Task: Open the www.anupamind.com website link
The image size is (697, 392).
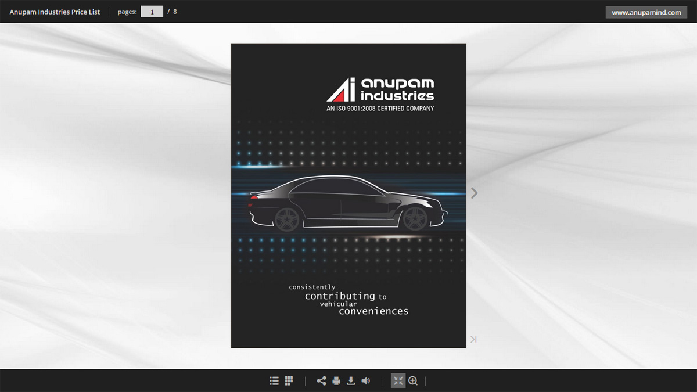Action: click(x=646, y=12)
